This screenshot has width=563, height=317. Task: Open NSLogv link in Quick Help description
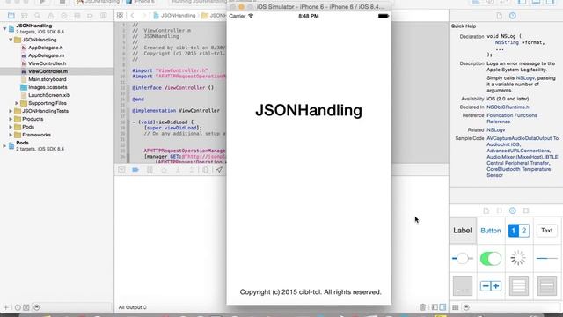pyautogui.click(x=525, y=78)
